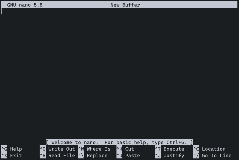Viewport: 239px width, 160px height.
Task: Choose the Replace label in shortcut bar
Action: 97,156
